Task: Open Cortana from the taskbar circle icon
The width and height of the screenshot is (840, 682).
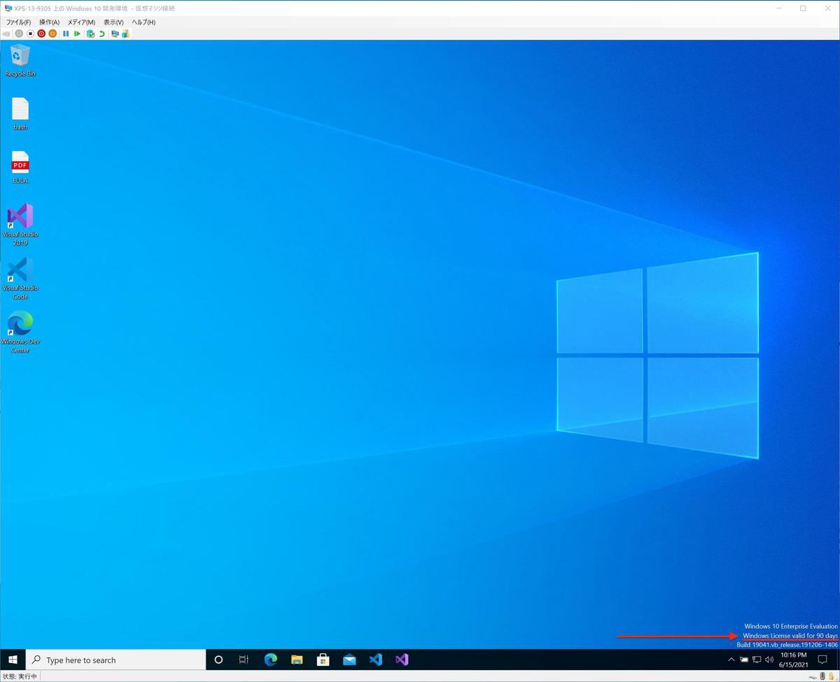Action: [218, 660]
